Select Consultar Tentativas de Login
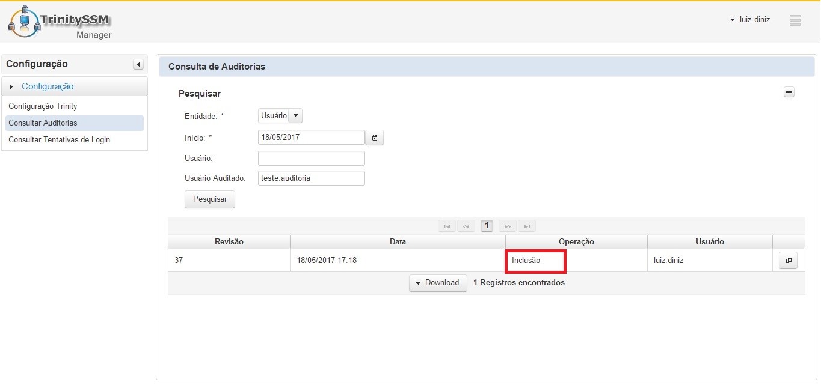 (x=59, y=140)
